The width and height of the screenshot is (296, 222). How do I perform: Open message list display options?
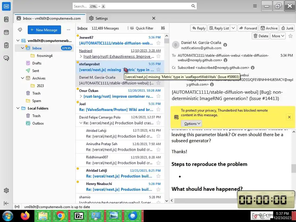(x=163, y=28)
